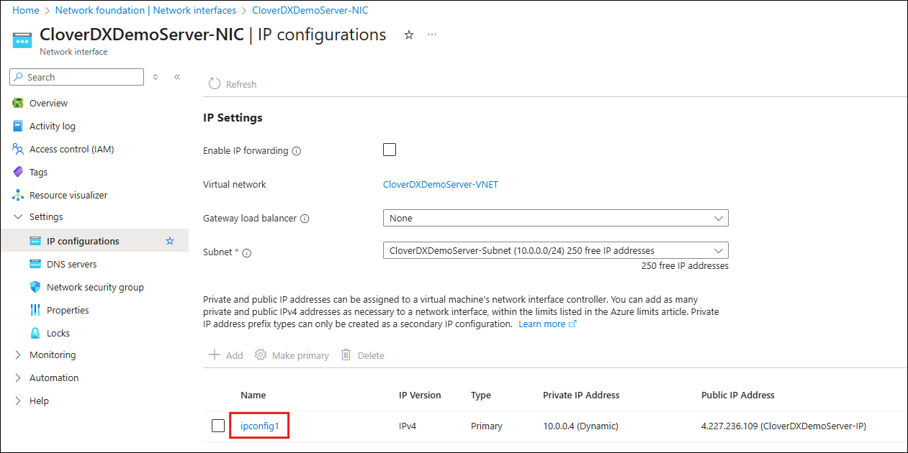This screenshot has width=908, height=453.
Task: Open the CloverDXDemoServer-VNET virtual network link
Action: point(440,184)
